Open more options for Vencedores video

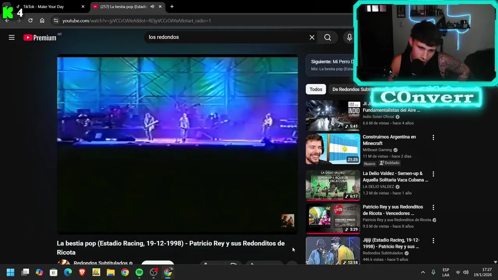point(433,207)
